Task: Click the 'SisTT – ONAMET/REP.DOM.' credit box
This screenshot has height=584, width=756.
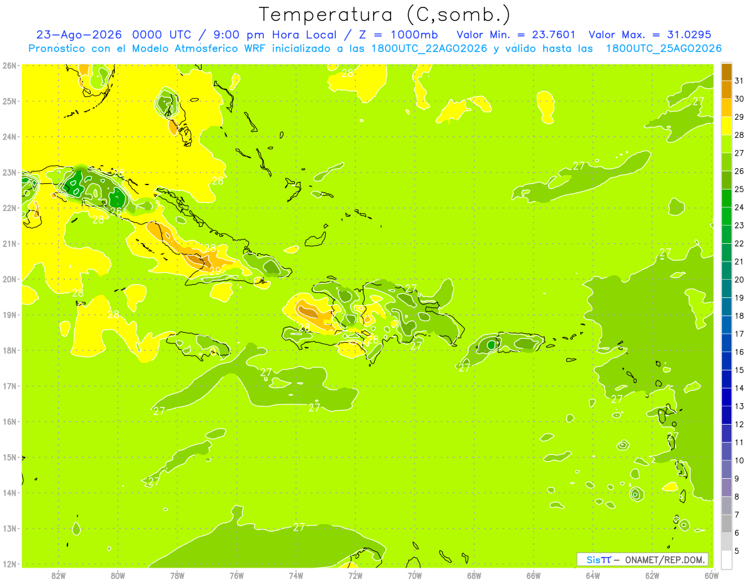Action: [x=643, y=559]
